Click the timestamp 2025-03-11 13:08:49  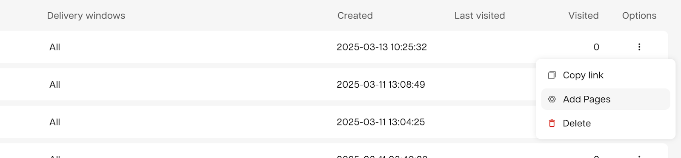point(381,85)
